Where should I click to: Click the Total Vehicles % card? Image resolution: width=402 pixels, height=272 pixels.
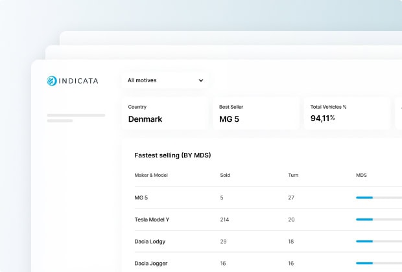pyautogui.click(x=346, y=113)
